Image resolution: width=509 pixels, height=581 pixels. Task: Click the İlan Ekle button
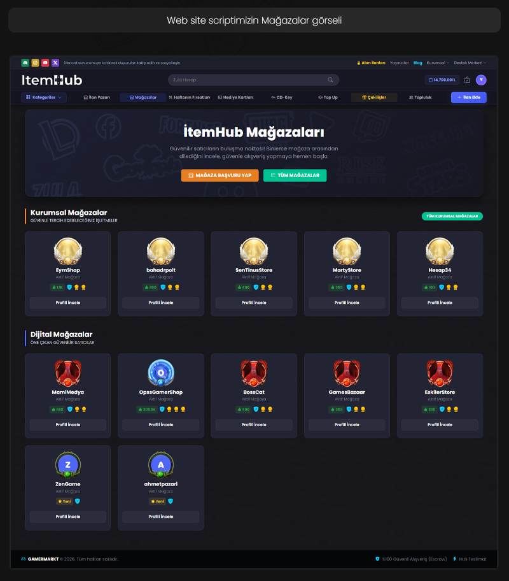tap(469, 97)
